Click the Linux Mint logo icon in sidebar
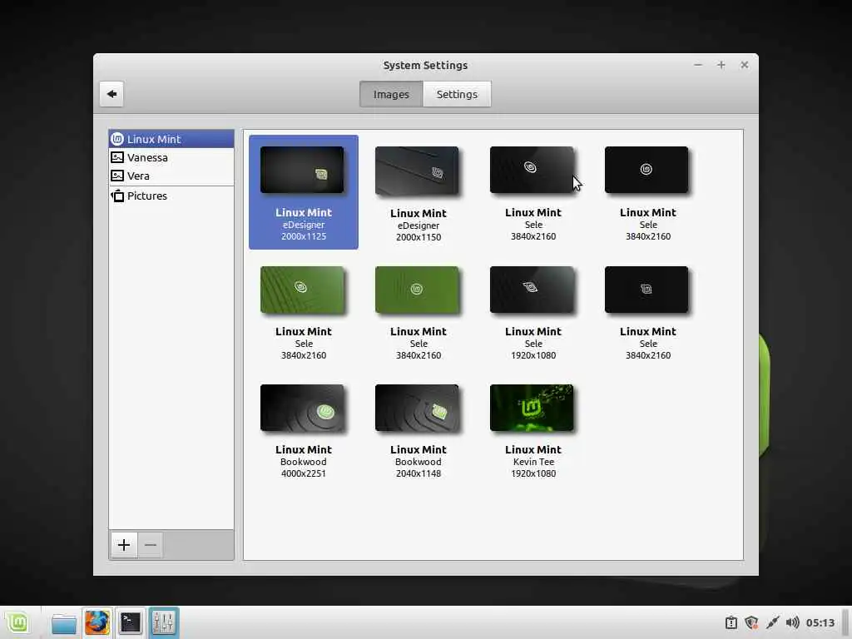The image size is (852, 639). click(x=117, y=139)
